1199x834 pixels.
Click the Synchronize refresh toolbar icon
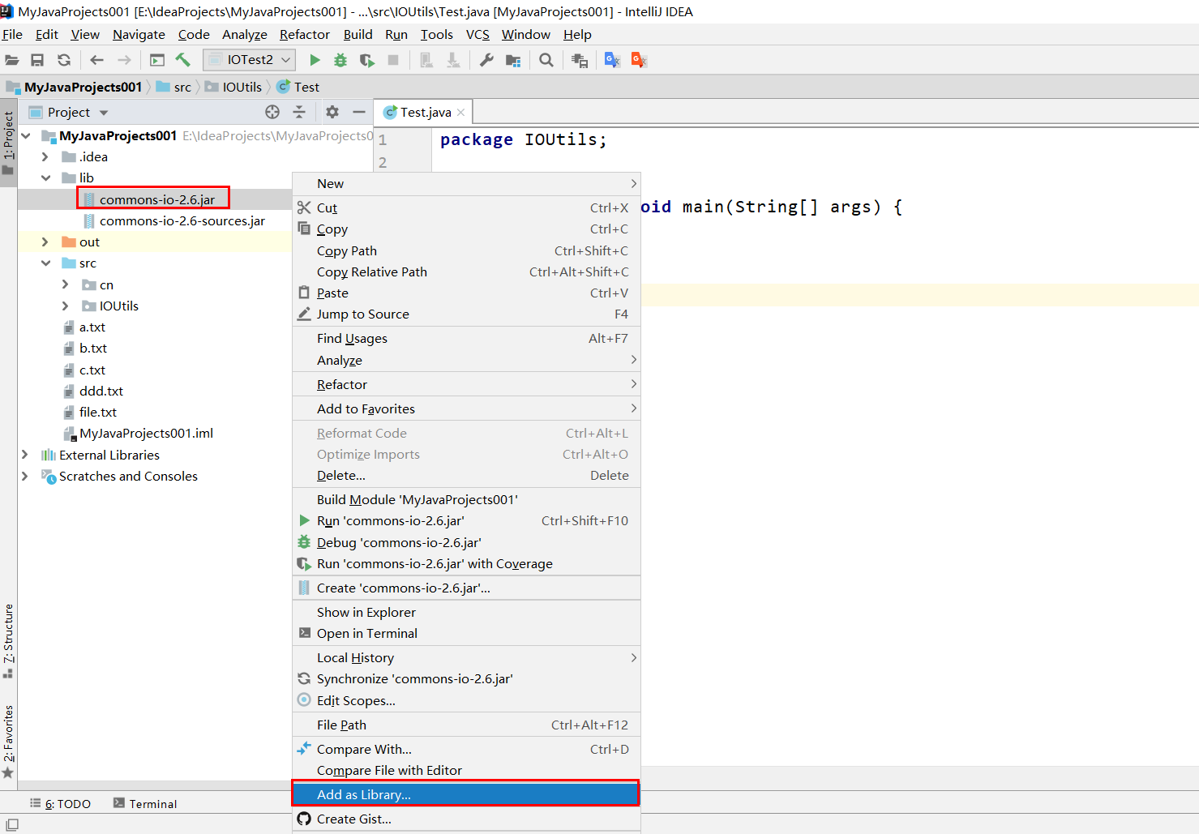(x=64, y=60)
